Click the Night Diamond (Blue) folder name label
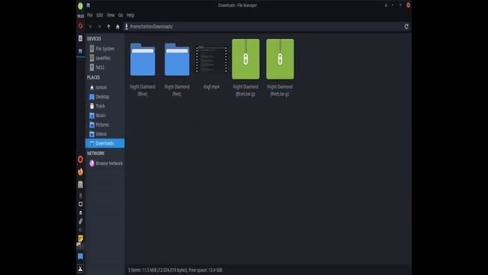Viewport: 488px width, 275px height. 143,90
